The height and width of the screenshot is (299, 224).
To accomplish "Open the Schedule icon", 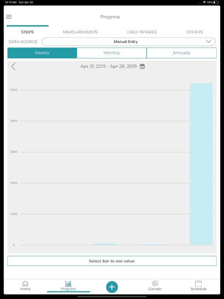I will click(198, 283).
